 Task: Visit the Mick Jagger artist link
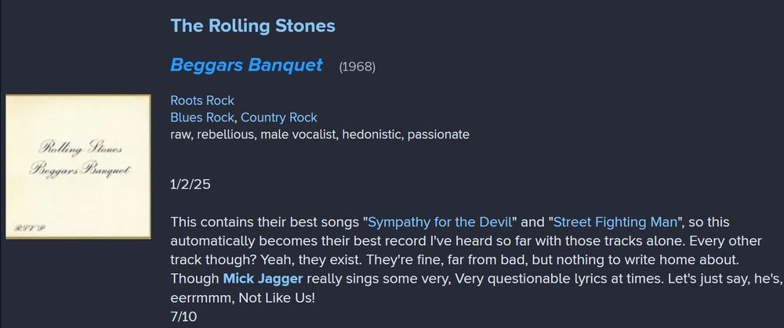(263, 278)
